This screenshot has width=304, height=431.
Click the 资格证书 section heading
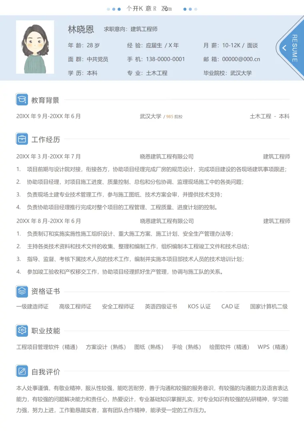46,291
